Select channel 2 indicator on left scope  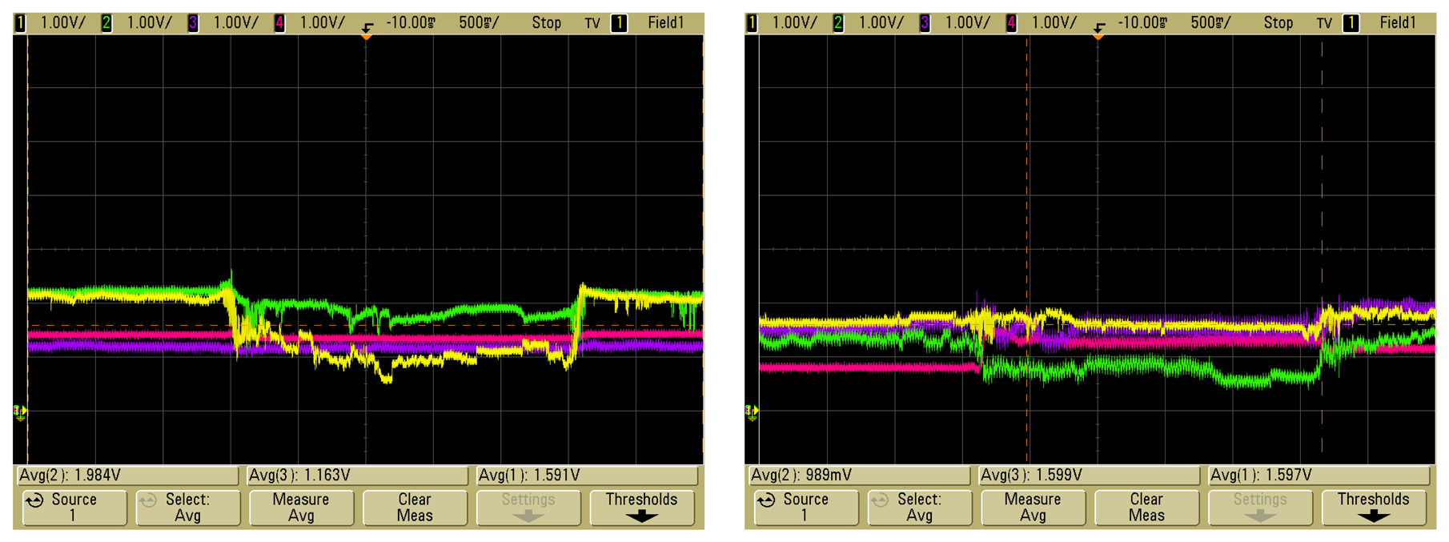tap(106, 23)
